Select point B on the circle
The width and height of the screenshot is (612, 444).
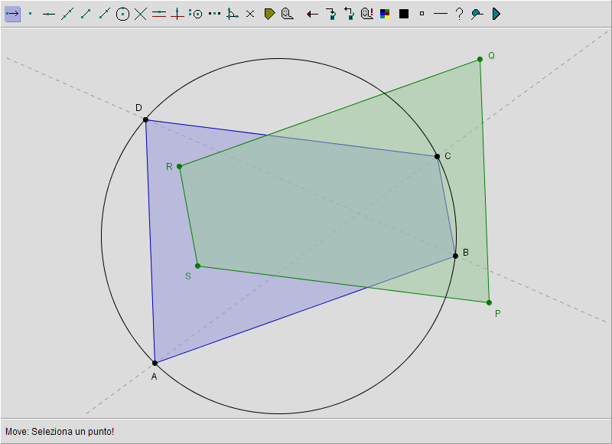[455, 256]
